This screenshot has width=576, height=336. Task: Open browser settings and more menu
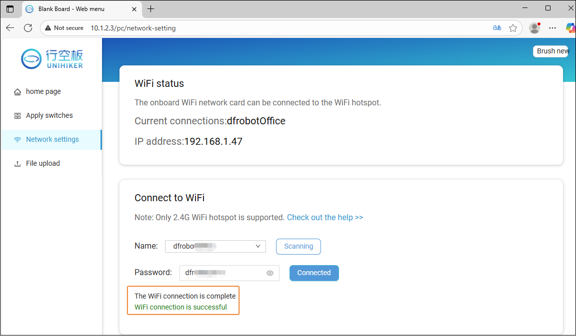click(x=552, y=28)
